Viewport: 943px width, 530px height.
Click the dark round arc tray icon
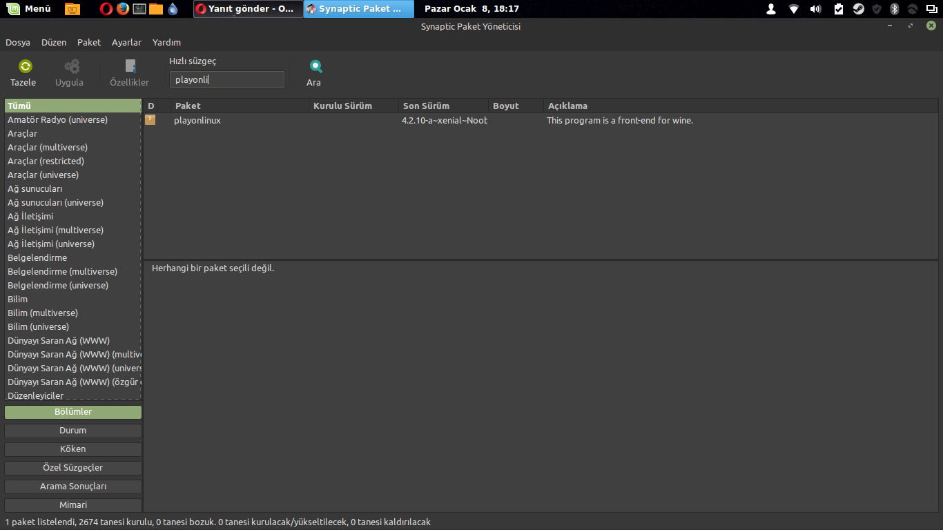[x=913, y=9]
